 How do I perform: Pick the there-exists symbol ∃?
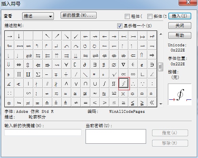[x=95, y=65]
